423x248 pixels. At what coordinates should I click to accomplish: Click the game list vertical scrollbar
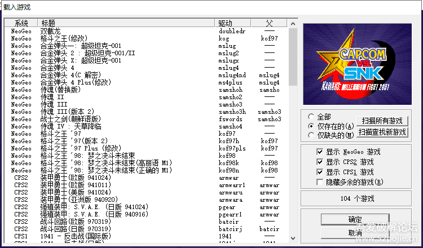pos(293,141)
